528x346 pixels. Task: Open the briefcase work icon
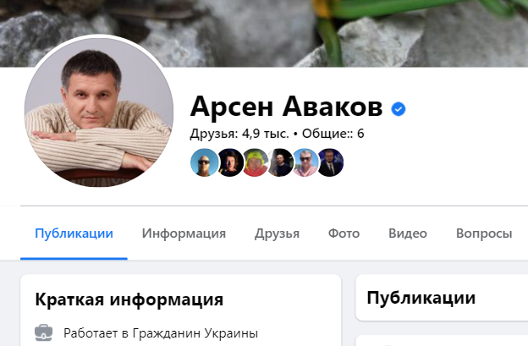tap(44, 332)
